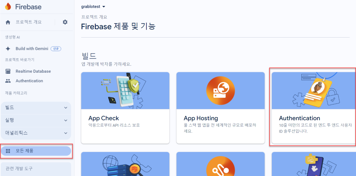Open Realtime Database shortcut
This screenshot has width=356, height=176.
point(33,71)
